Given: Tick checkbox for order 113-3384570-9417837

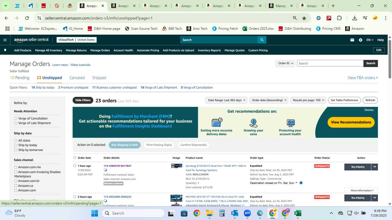Looking at the screenshot, I should (x=75, y=166).
